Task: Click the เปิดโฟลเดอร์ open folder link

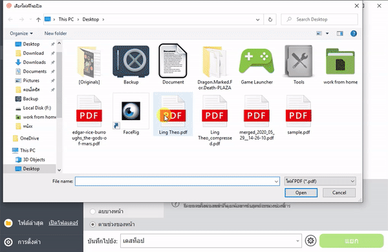Action: coord(63,223)
